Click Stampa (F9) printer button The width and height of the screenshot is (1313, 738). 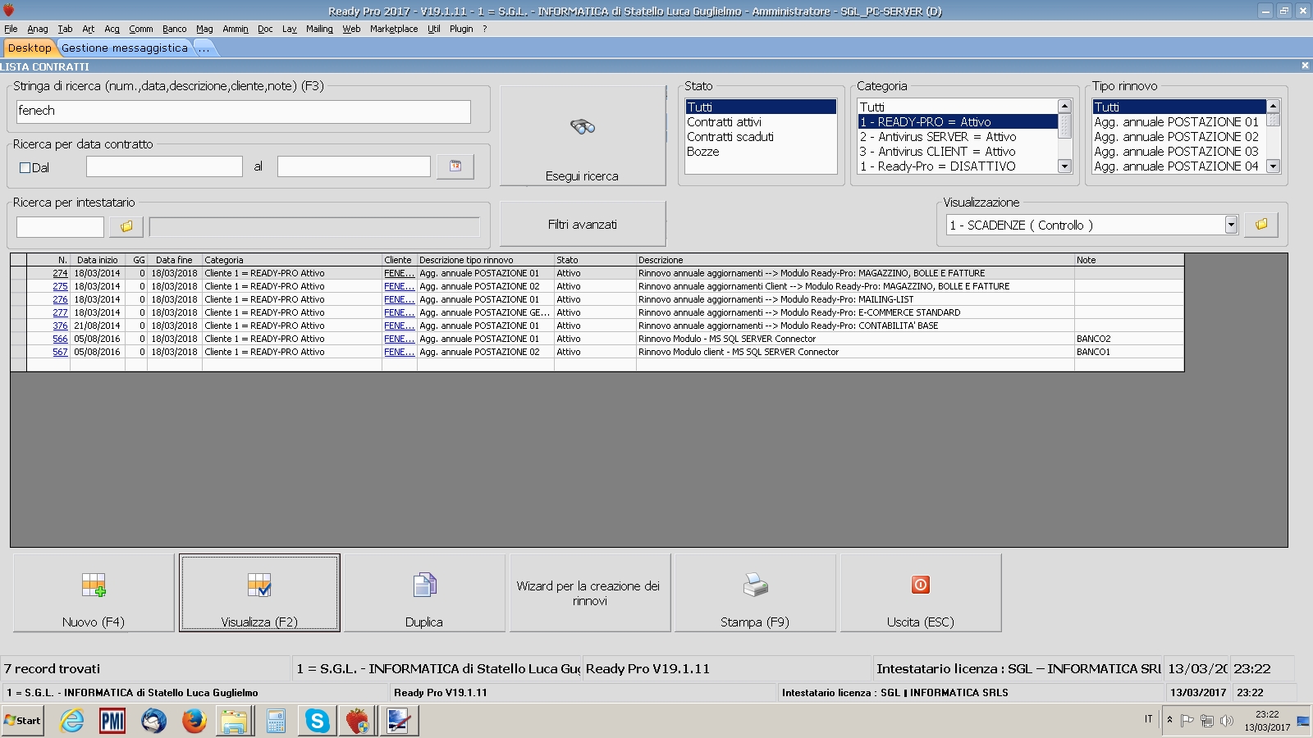click(755, 593)
